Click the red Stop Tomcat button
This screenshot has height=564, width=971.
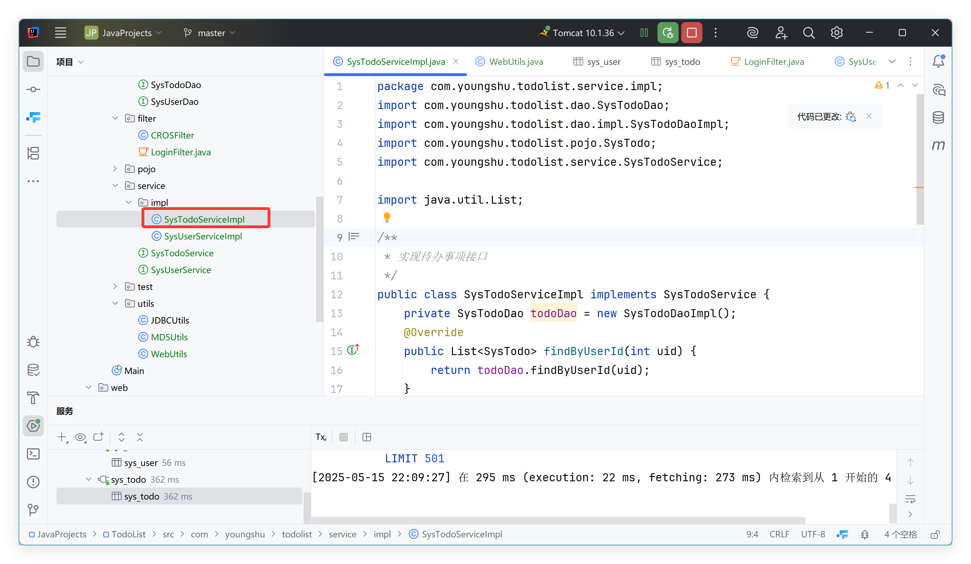(691, 33)
